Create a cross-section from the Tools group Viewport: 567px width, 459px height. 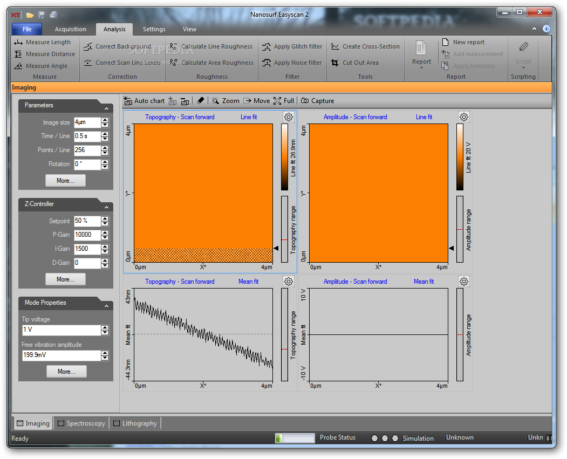(x=366, y=46)
